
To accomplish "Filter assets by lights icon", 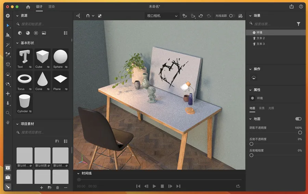I will pyautogui.click(x=36, y=33).
